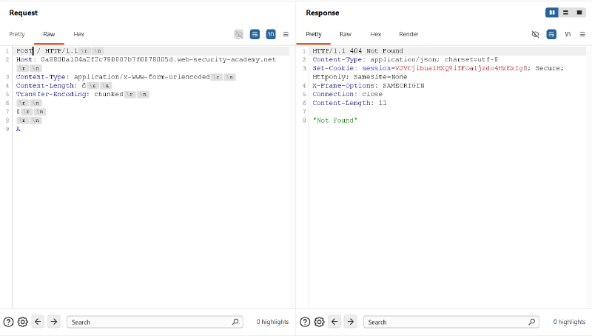This screenshot has width=592, height=336.
Task: Click the letter A on request line 9
Action: tap(18, 129)
